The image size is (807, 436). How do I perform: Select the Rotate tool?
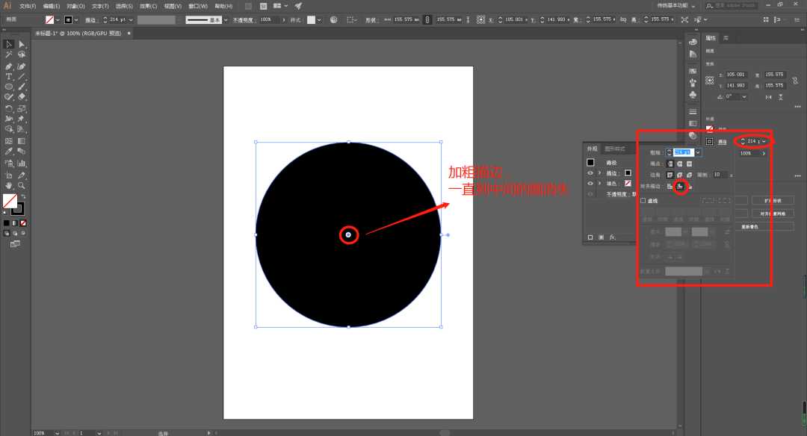(9, 109)
